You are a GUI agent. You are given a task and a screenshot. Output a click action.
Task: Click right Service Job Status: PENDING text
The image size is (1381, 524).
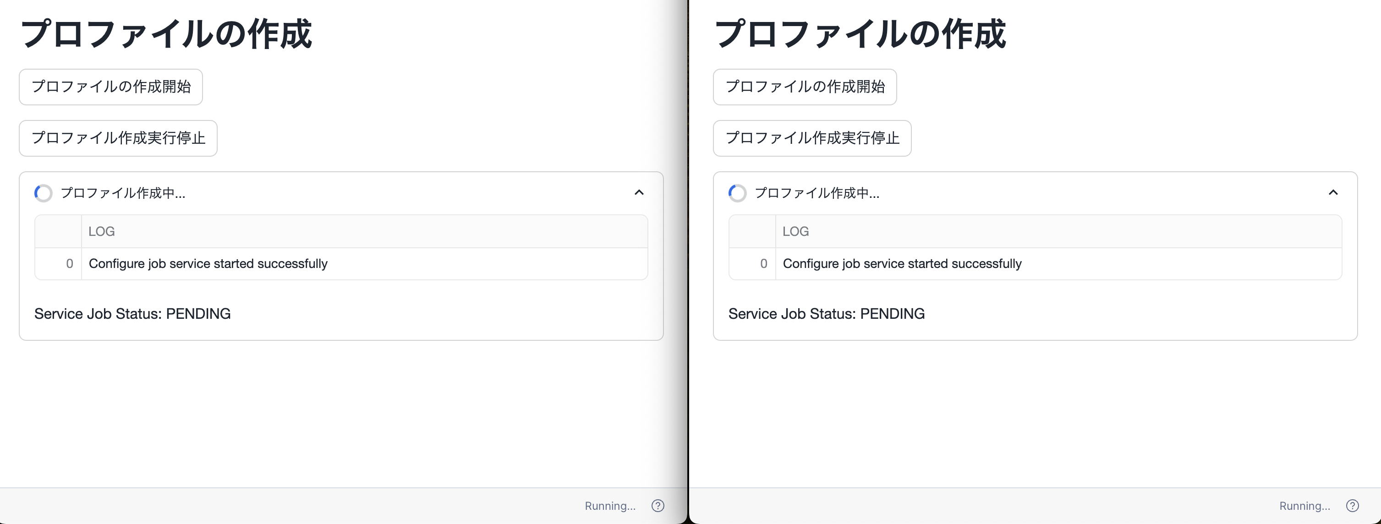pyautogui.click(x=826, y=314)
